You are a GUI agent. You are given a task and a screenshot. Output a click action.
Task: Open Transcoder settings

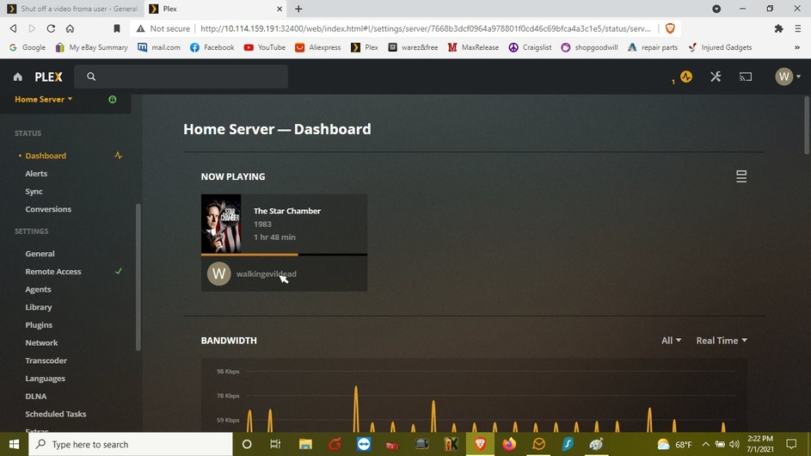tap(46, 360)
